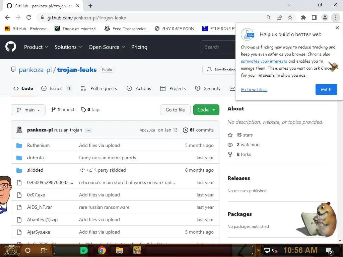Open Chrome extensions puzzle icon
Image resolution: width=343 pixels, height=257 pixels.
coord(303,17)
